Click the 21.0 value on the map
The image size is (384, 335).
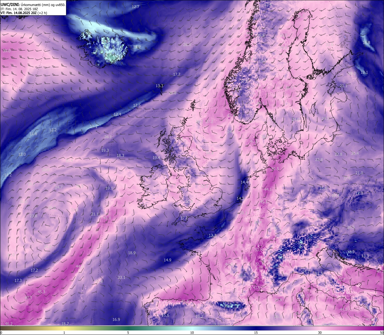coord(359,173)
